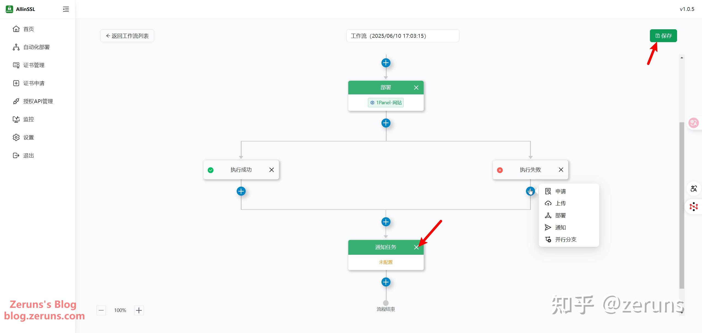The image size is (702, 333).
Task: Select 并行分支 from the popup menu
Action: click(565, 239)
